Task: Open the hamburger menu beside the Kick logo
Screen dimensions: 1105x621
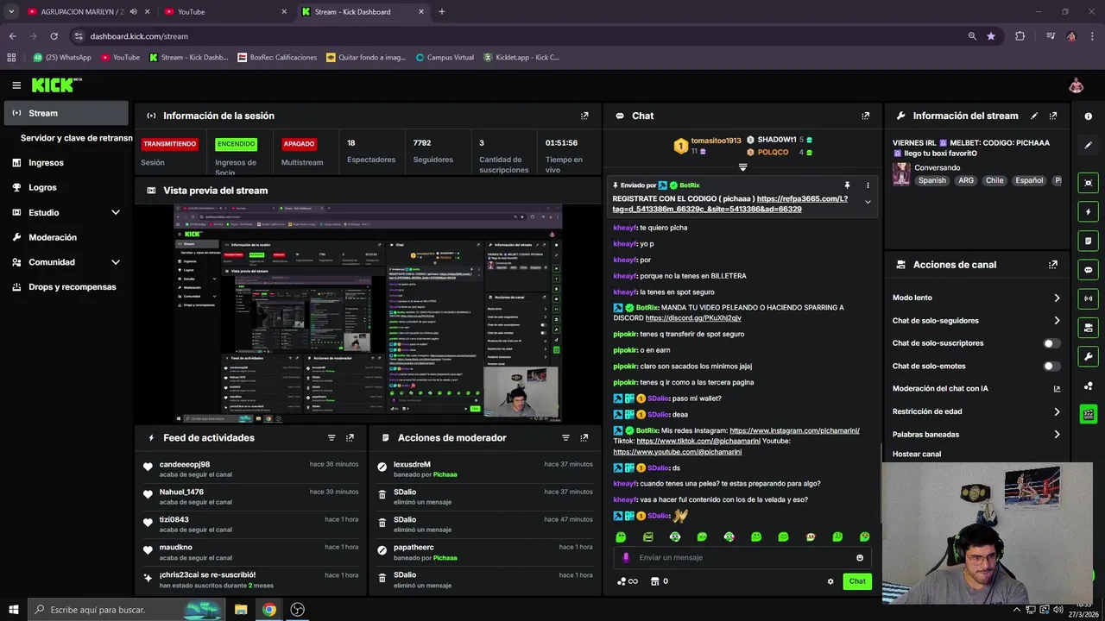Action: (16, 85)
